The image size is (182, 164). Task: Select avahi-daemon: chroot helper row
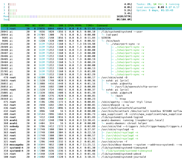coord(91,123)
